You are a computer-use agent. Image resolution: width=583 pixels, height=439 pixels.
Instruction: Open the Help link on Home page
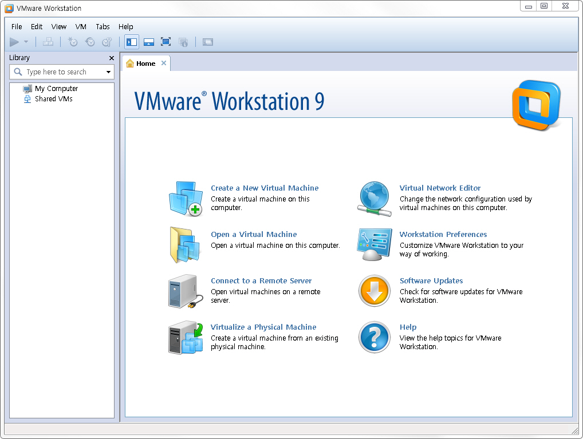pos(408,327)
